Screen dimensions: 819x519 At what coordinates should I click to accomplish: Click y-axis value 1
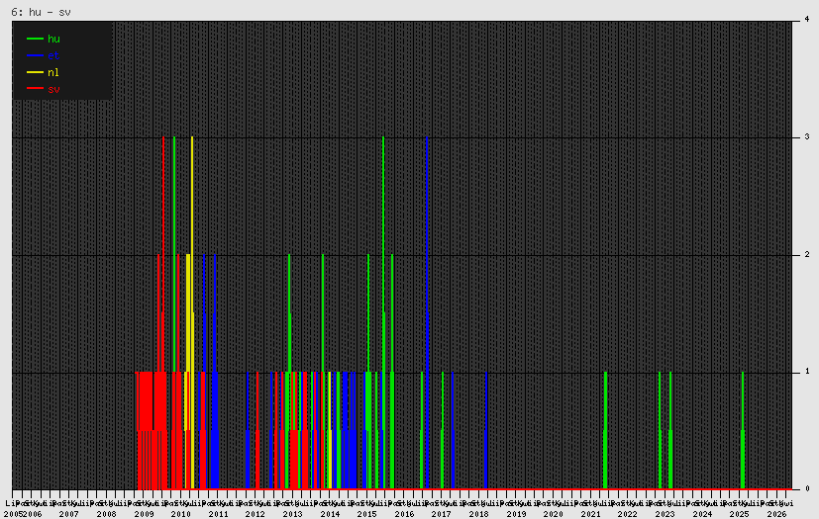pyautogui.click(x=807, y=372)
